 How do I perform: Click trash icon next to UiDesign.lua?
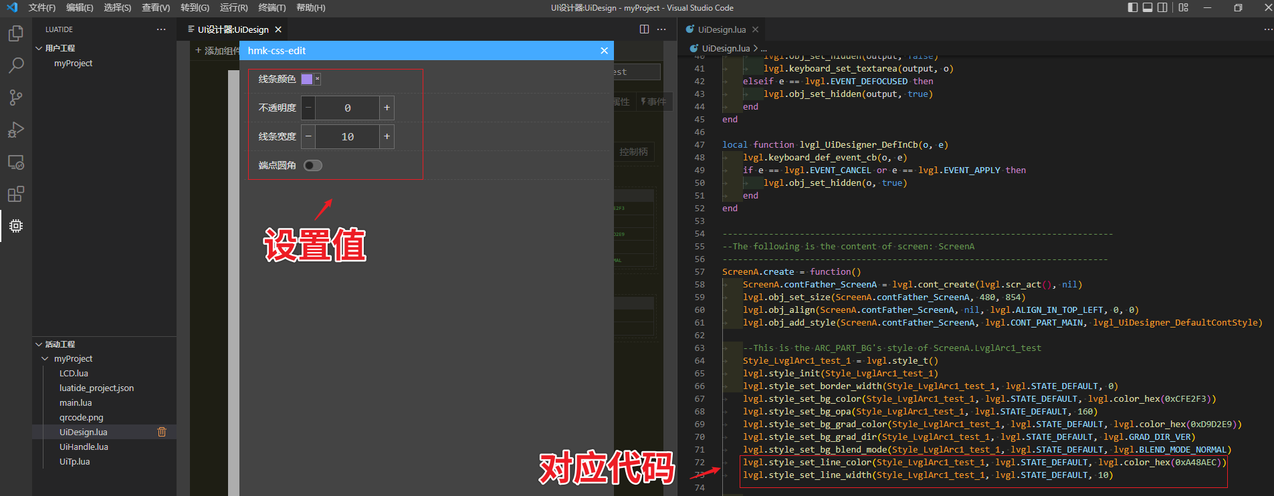pos(161,432)
